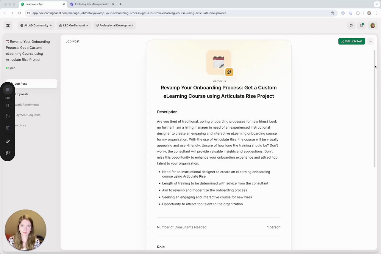Click the Learnexus logo icon in header
The height and width of the screenshot is (254, 381).
[8, 26]
